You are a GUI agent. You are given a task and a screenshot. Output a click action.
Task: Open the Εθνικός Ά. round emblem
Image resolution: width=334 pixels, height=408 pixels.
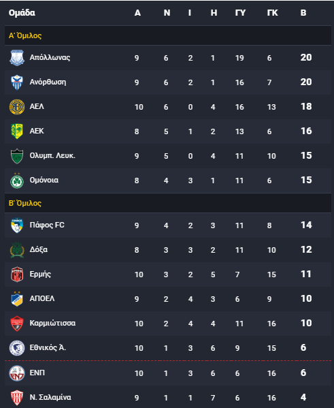(17, 348)
